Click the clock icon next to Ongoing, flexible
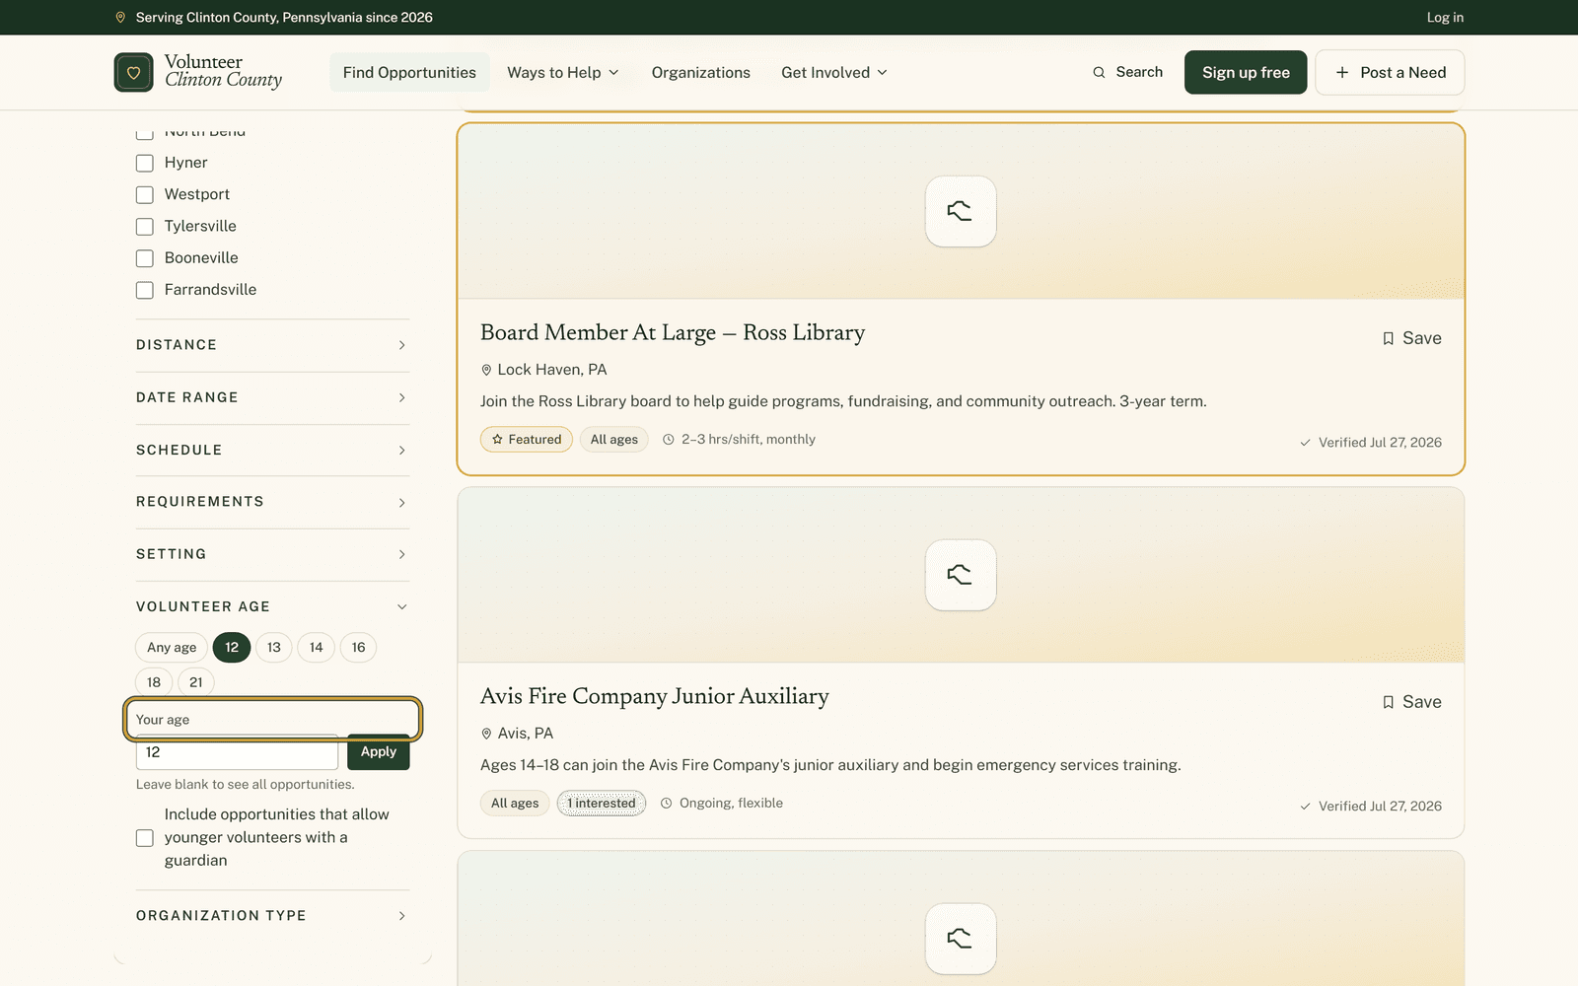 pos(667,804)
